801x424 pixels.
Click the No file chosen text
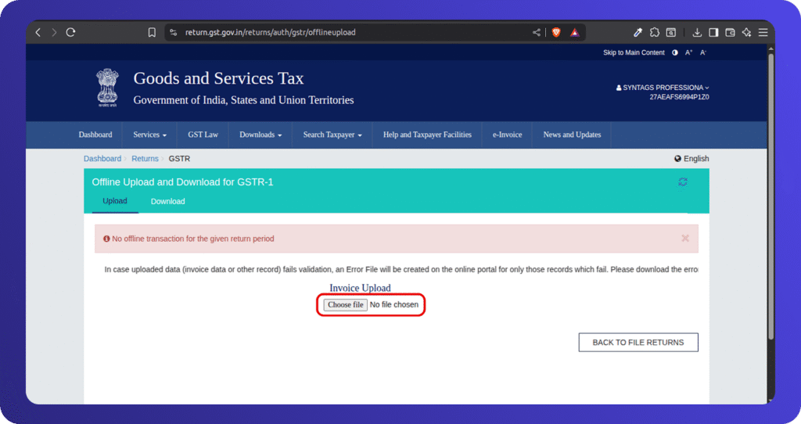[394, 304]
